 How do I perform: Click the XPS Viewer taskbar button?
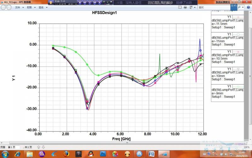click(164, 154)
